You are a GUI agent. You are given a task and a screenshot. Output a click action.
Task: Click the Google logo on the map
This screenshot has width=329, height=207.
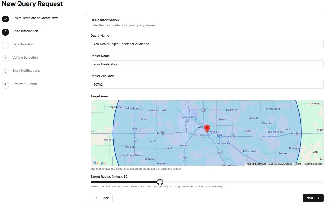pos(99,163)
